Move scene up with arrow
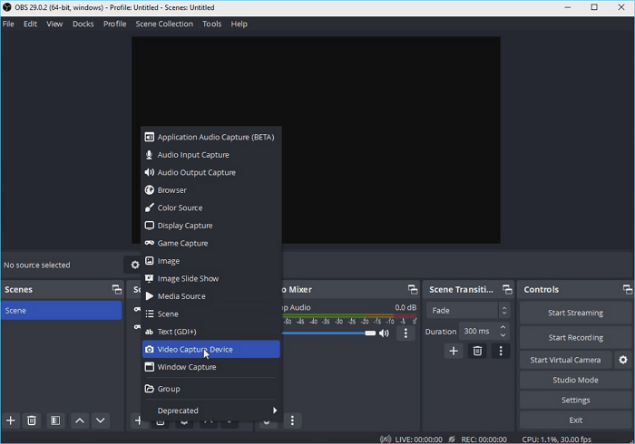 pos(80,421)
